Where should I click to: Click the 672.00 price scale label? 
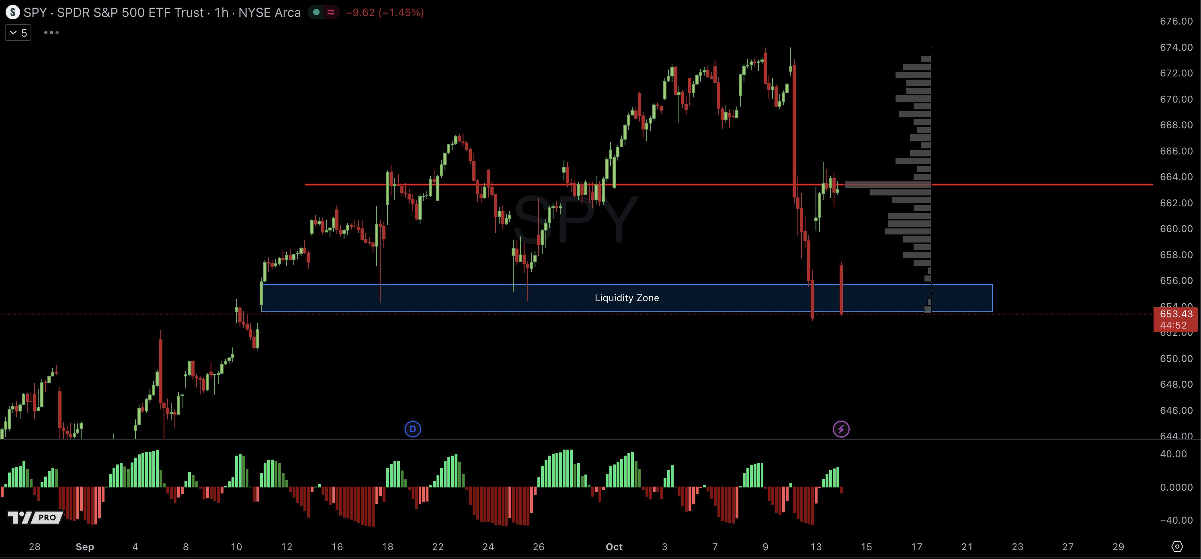[x=1176, y=73]
